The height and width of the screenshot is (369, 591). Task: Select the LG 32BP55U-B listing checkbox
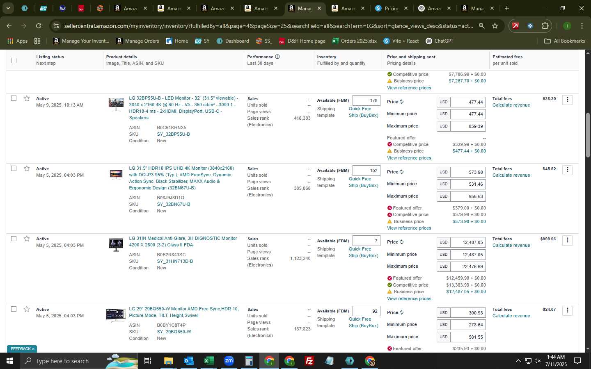pyautogui.click(x=14, y=98)
